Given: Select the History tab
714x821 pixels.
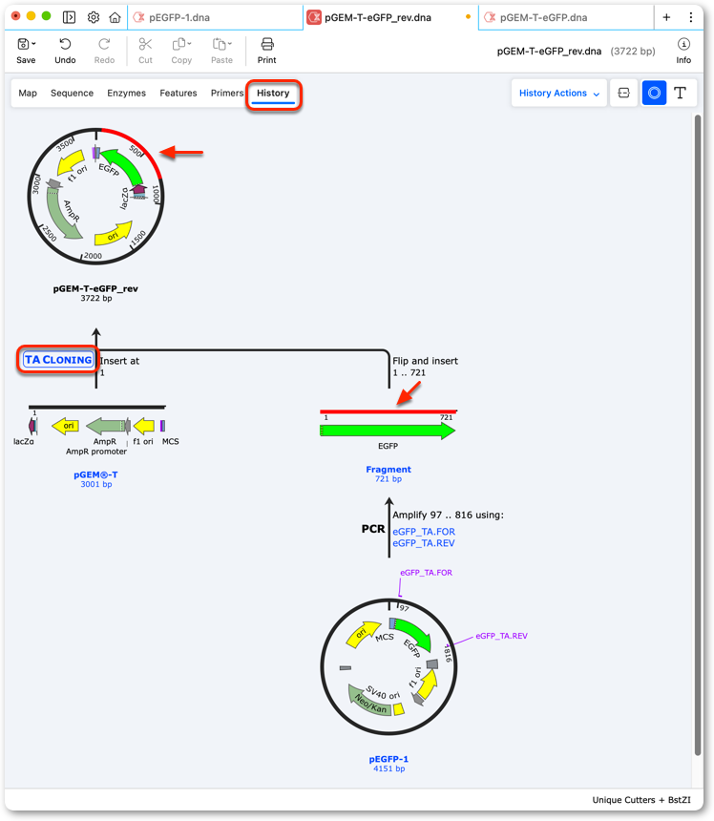Looking at the screenshot, I should click(x=273, y=94).
